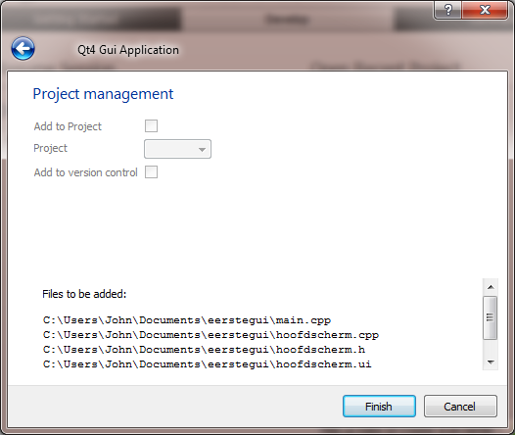Image resolution: width=515 pixels, height=435 pixels.
Task: Click the Cancel button
Action: click(x=460, y=407)
